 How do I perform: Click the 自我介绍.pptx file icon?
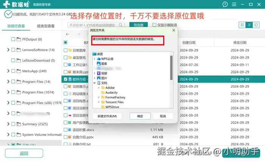pyautogui.click(x=69, y=137)
